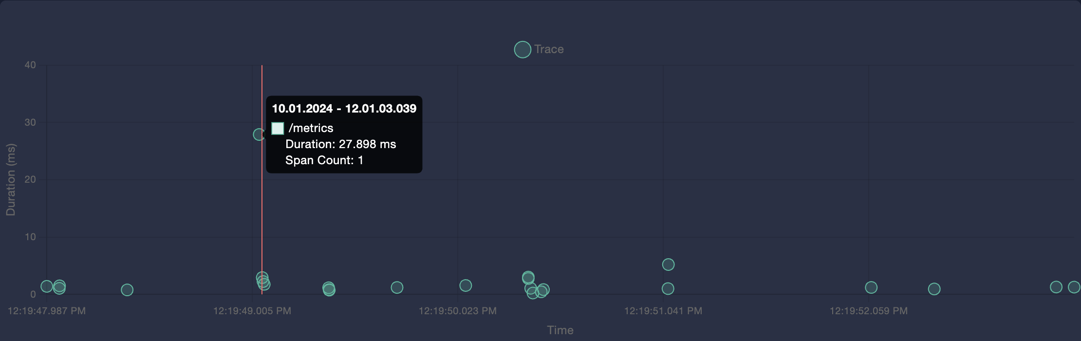Click trace point just right of 12:19:50.023 PM gridline
Image resolution: width=1081 pixels, height=341 pixels.
[466, 285]
